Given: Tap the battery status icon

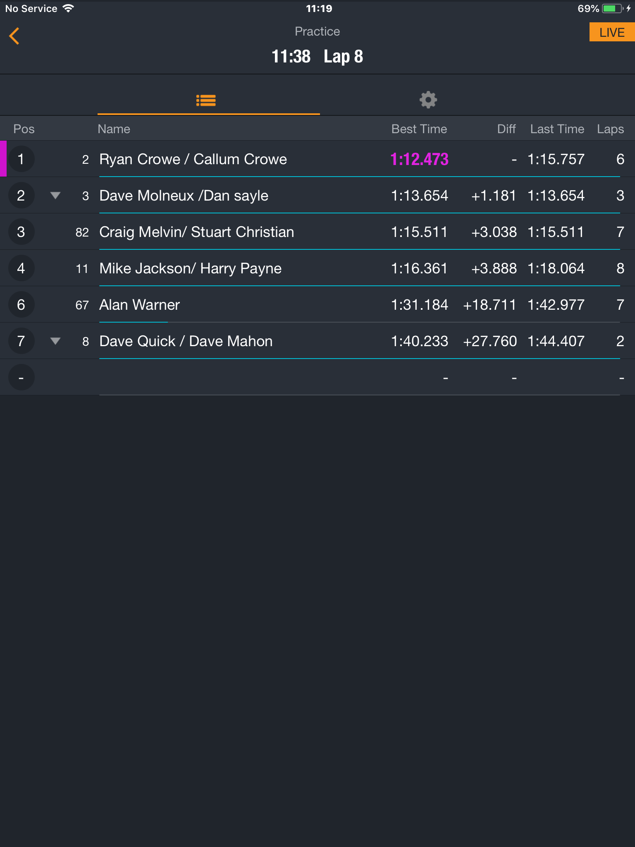Looking at the screenshot, I should 613,8.
